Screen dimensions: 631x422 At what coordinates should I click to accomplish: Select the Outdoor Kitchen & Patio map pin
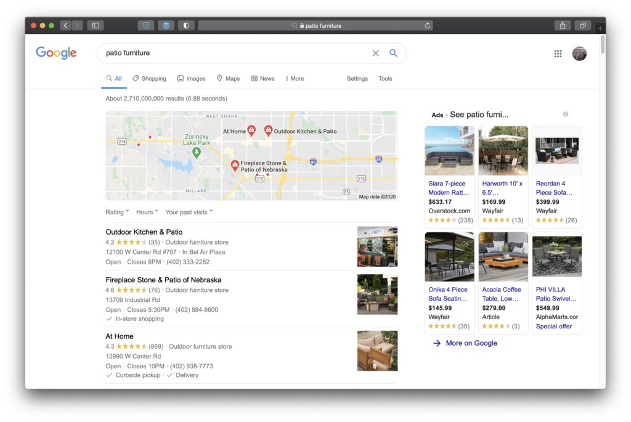[268, 130]
